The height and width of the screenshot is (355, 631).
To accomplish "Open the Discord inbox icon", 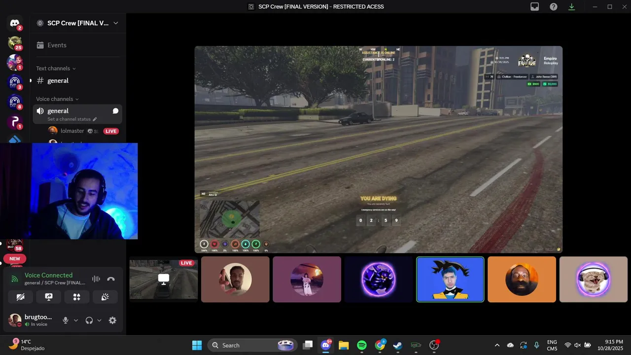I will tap(534, 6).
